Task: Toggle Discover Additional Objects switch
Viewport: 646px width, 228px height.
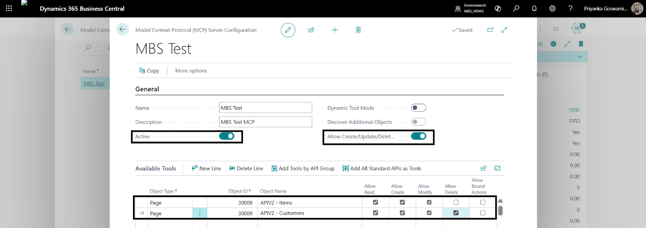Action: [x=418, y=122]
